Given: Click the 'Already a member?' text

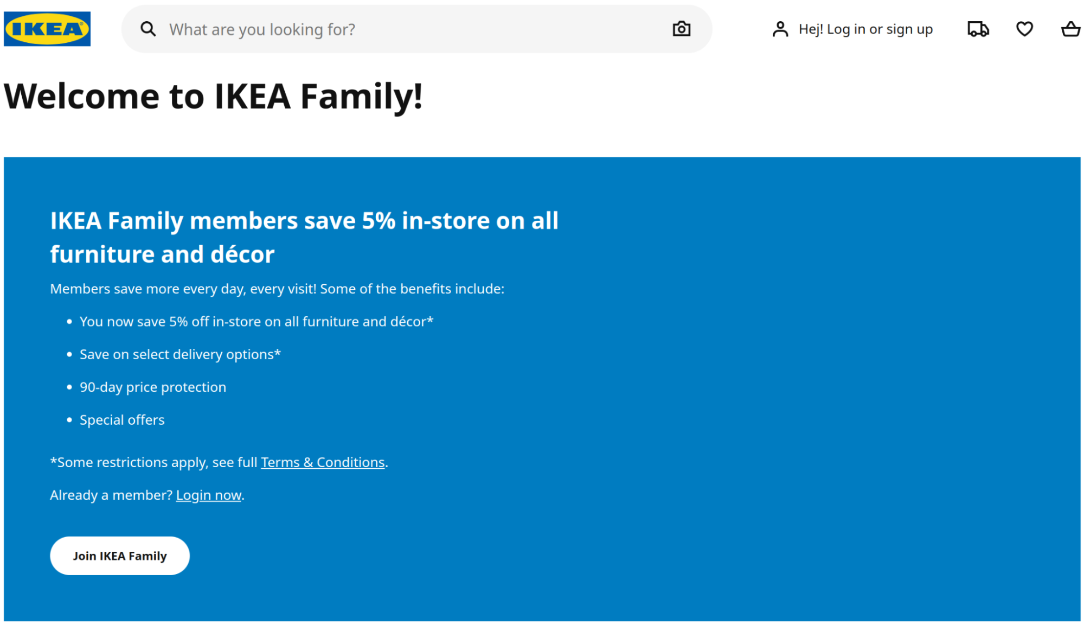Looking at the screenshot, I should click(111, 495).
